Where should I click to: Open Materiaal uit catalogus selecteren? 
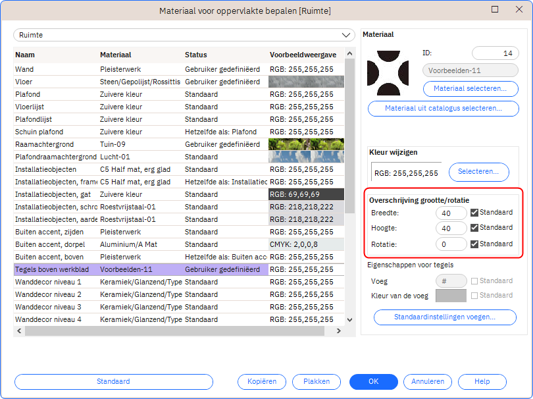click(443, 108)
